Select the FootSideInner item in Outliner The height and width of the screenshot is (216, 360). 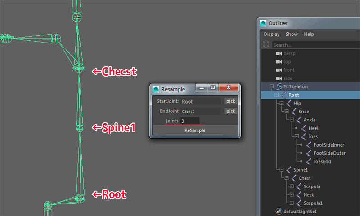328,145
